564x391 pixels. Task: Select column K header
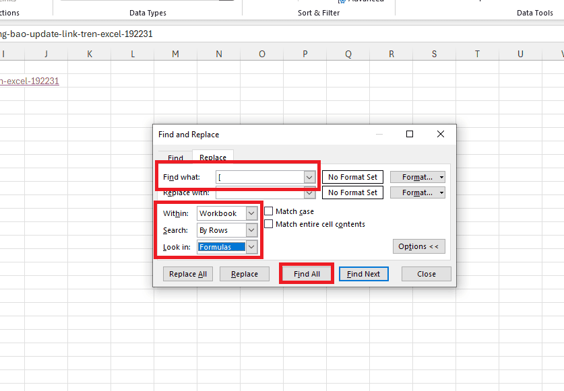90,54
